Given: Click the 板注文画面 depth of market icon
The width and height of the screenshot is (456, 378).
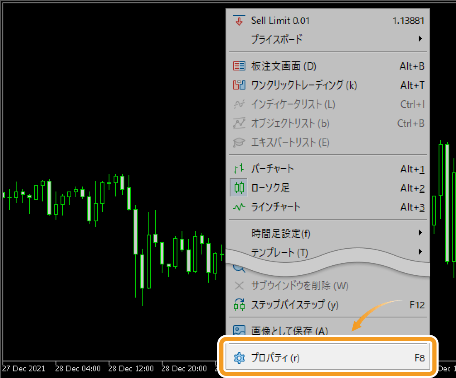Looking at the screenshot, I should 239,66.
